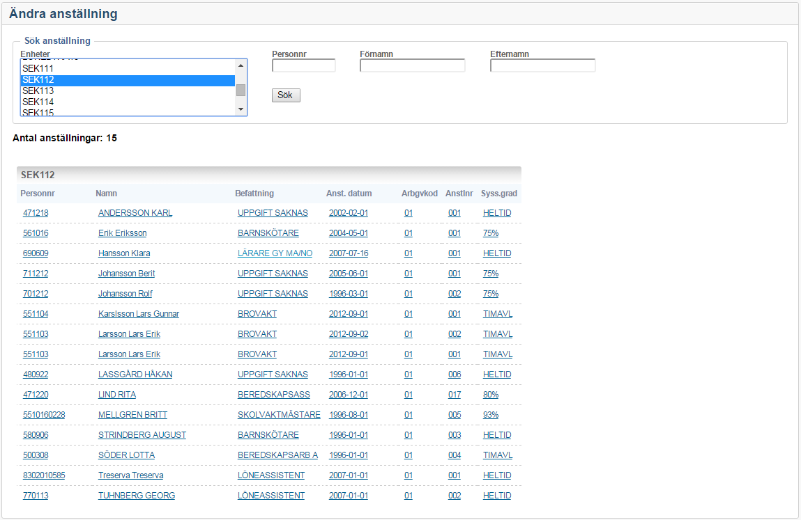Image resolution: width=801 pixels, height=520 pixels.
Task: Open ANDERSSON KARL employment link
Action: click(135, 213)
